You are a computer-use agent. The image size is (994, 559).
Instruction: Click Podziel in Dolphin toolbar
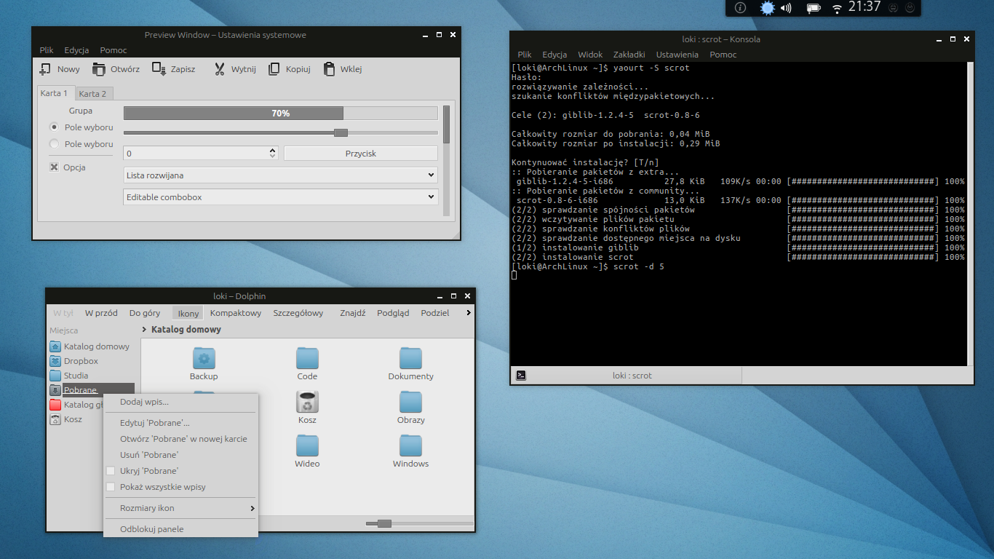point(435,313)
